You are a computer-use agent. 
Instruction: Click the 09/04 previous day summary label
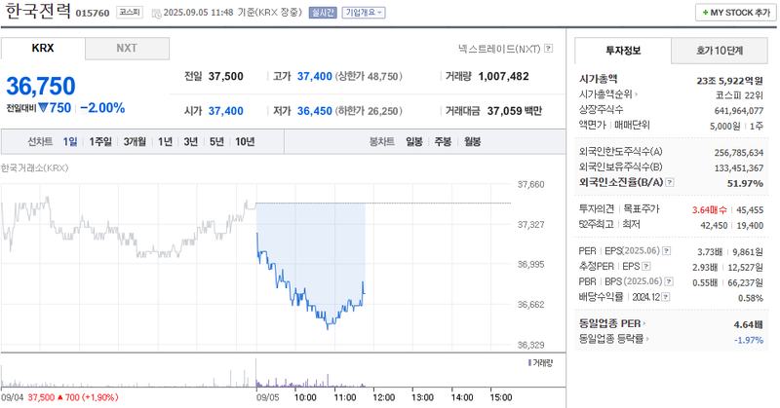[59, 397]
